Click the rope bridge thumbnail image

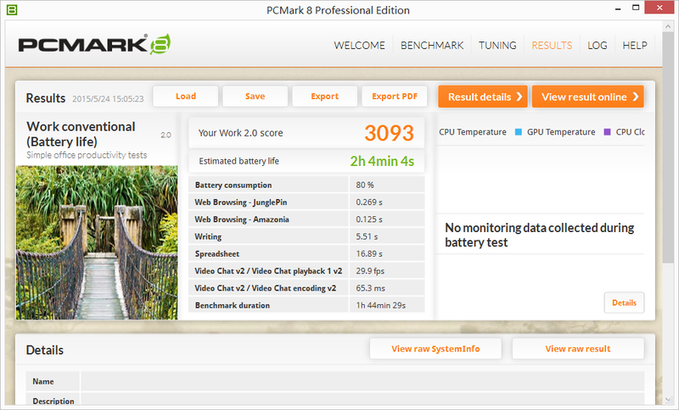97,243
